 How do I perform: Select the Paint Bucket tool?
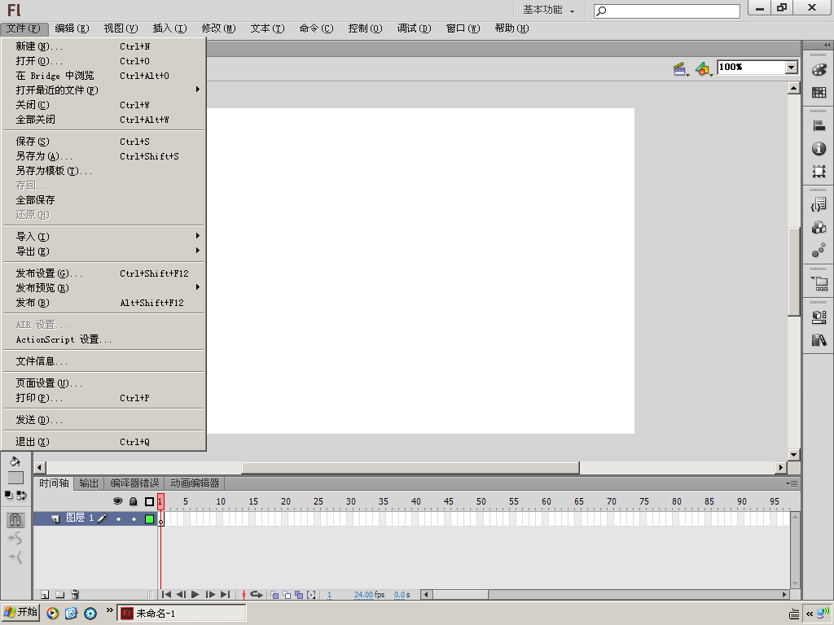(x=15, y=461)
